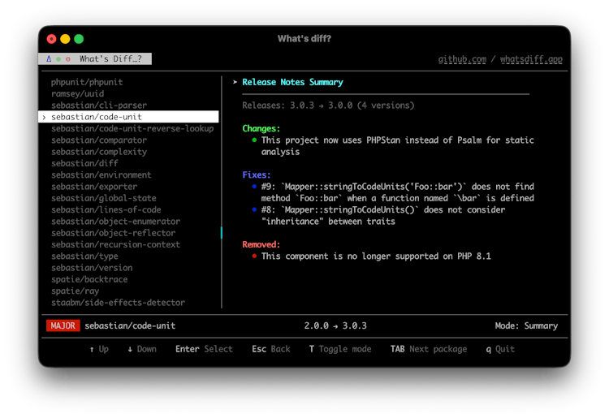
Task: Click the chevron beside sebastian/code-unit
Action: tap(44, 117)
